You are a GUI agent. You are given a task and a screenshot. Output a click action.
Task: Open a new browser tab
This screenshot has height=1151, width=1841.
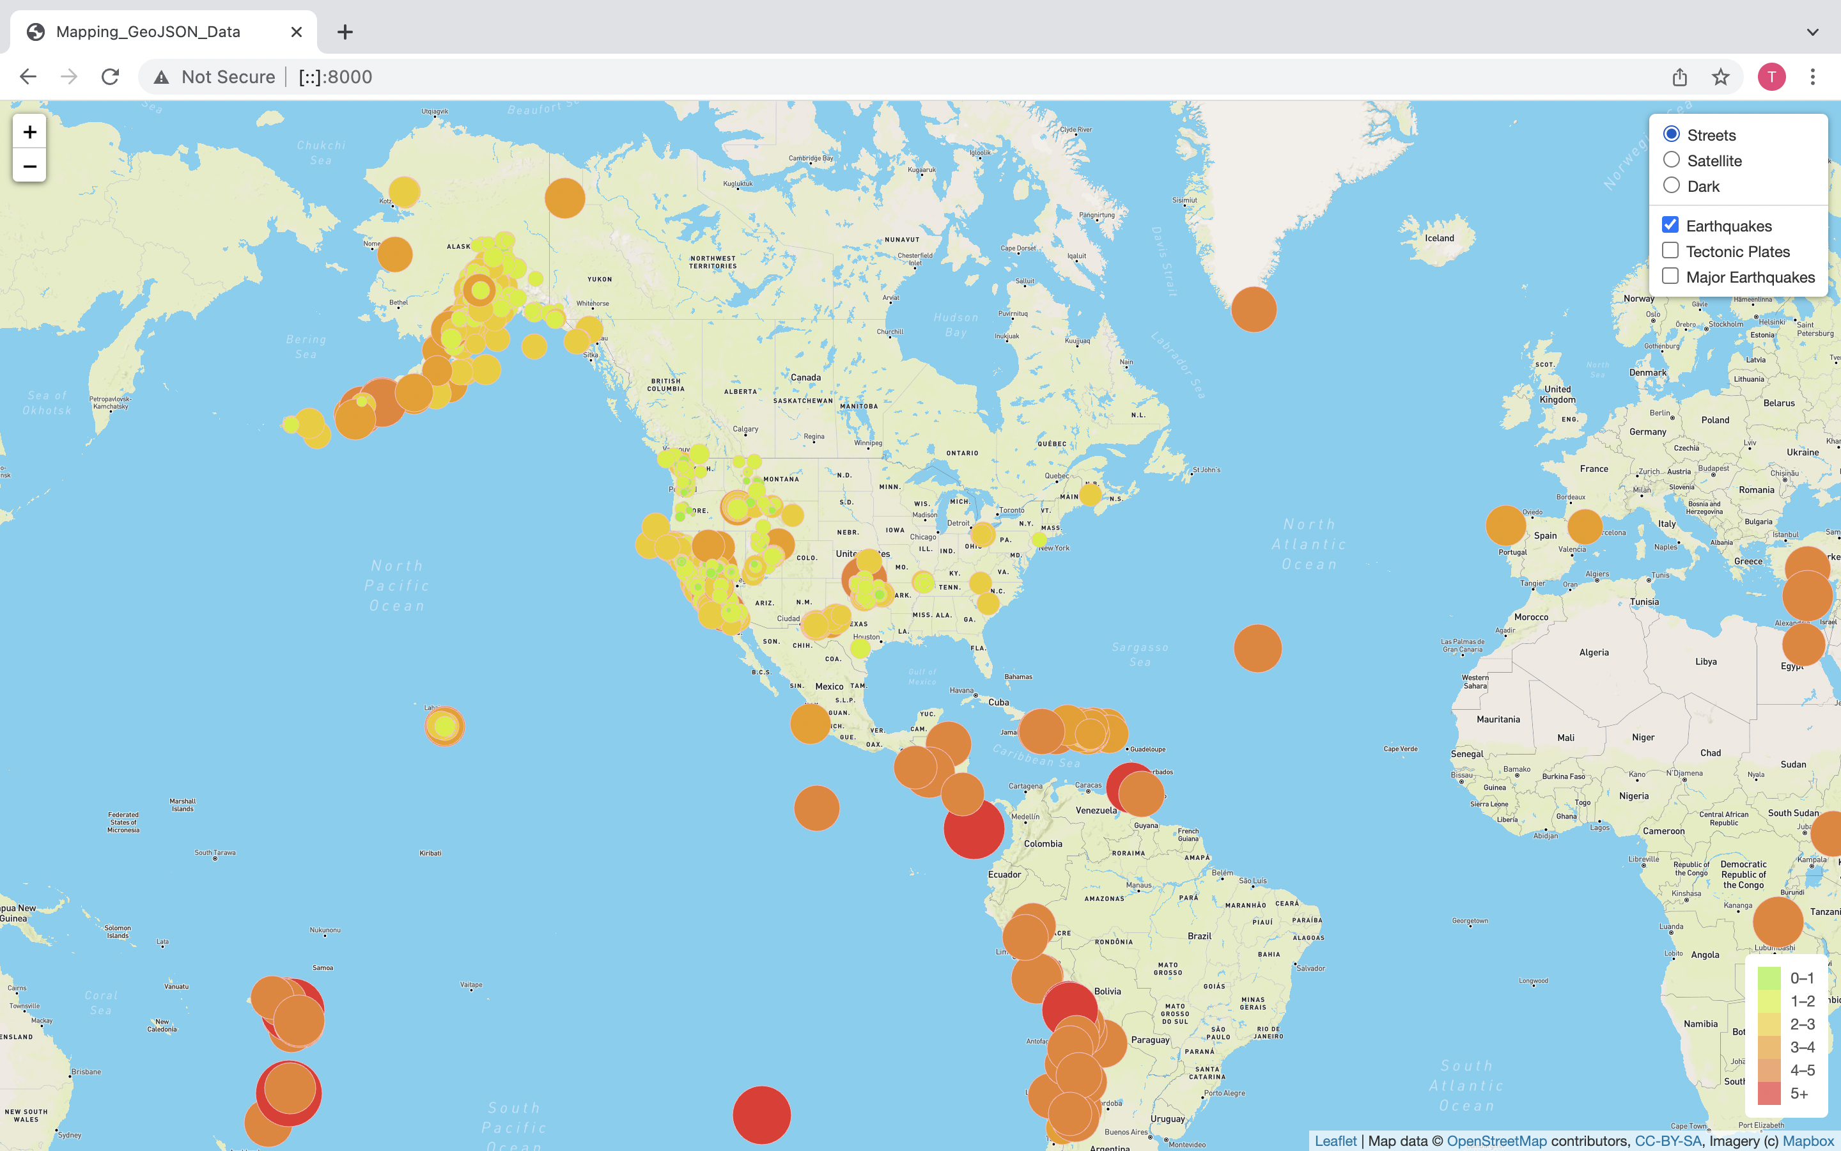345,32
